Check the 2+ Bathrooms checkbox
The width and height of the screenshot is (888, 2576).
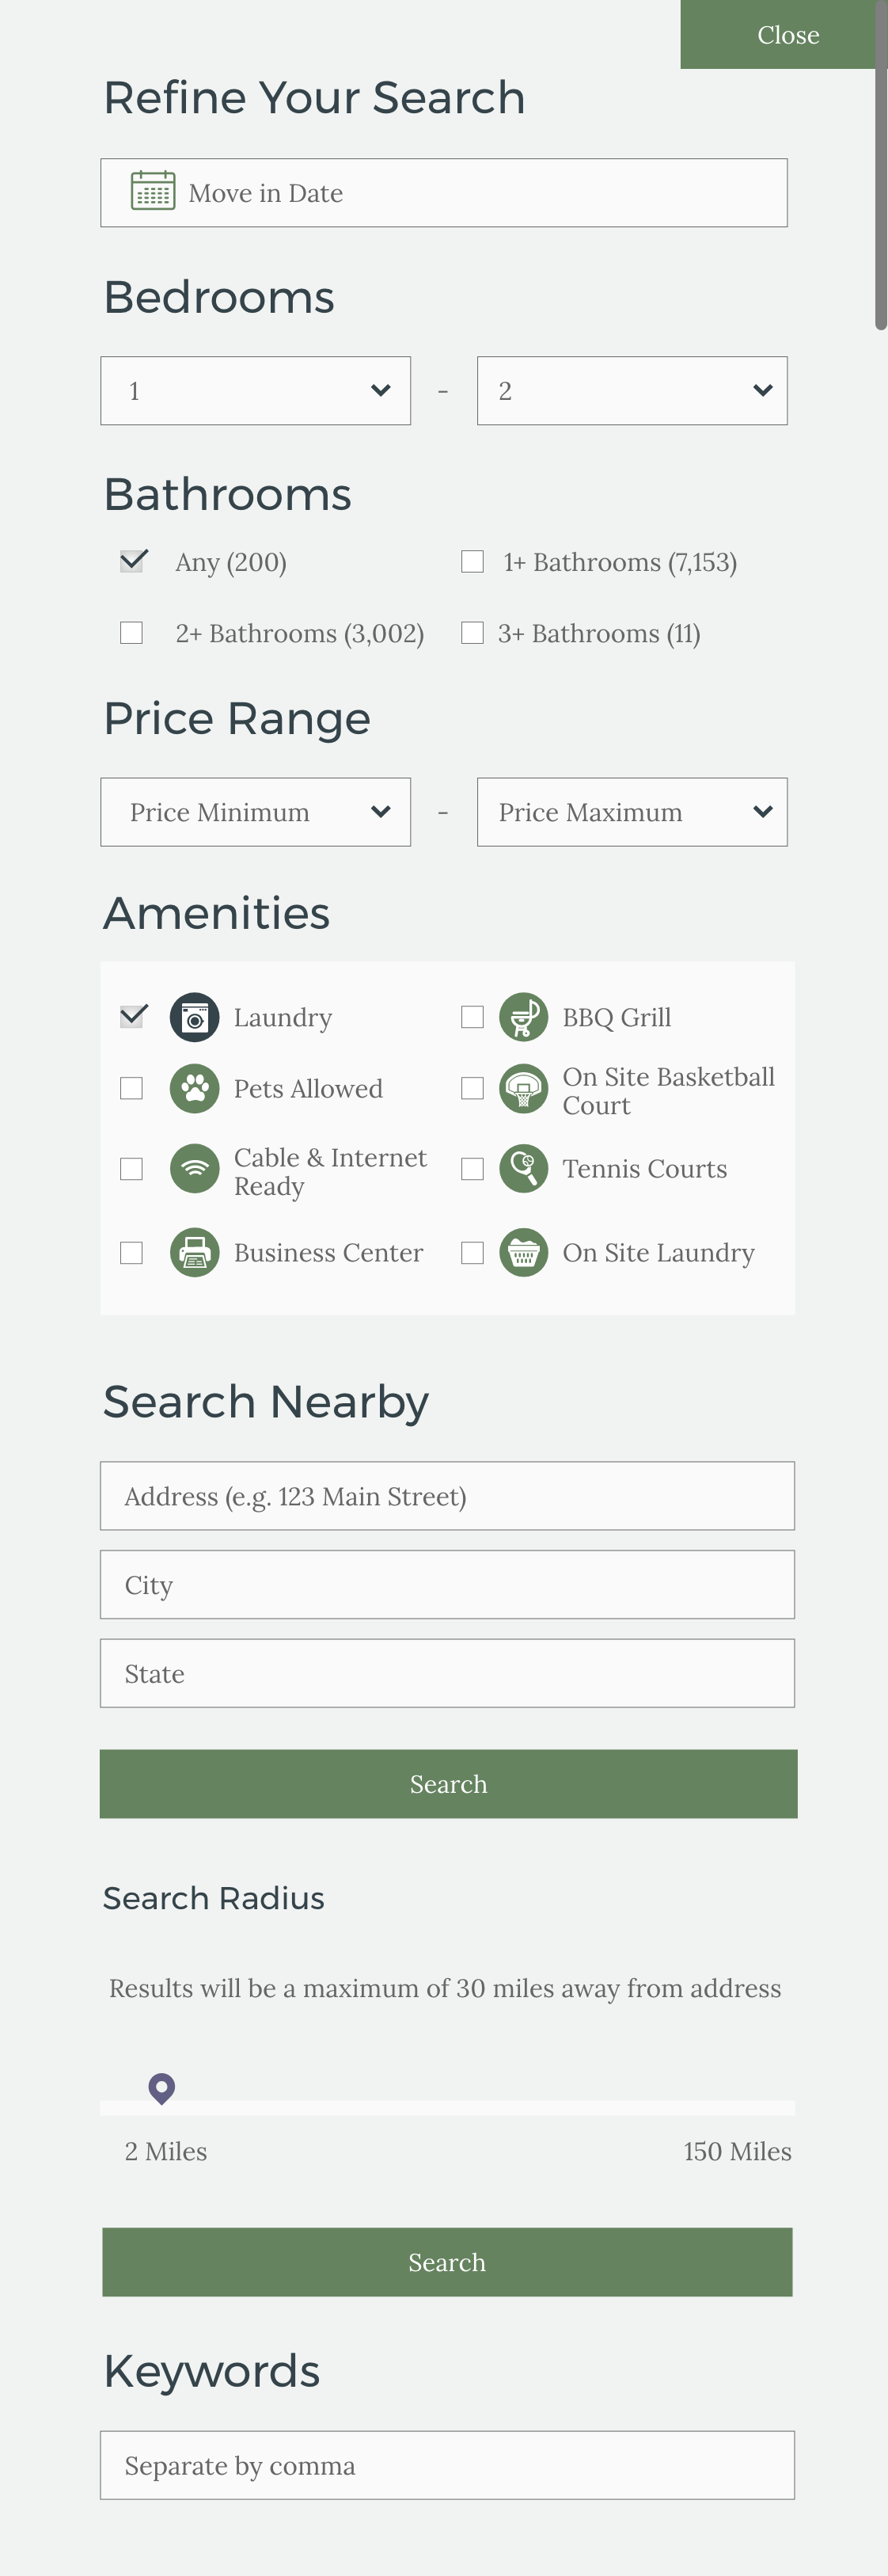(x=131, y=633)
